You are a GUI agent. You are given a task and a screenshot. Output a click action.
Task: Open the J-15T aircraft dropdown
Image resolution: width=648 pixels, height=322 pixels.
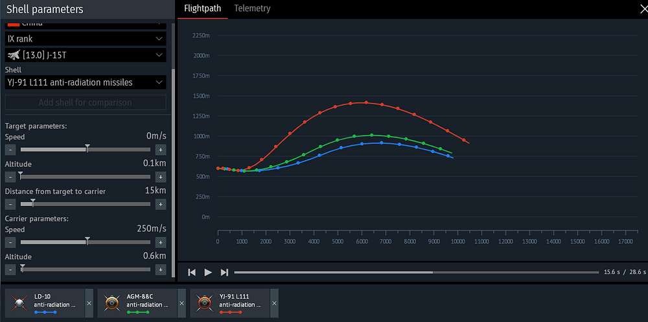click(x=86, y=55)
